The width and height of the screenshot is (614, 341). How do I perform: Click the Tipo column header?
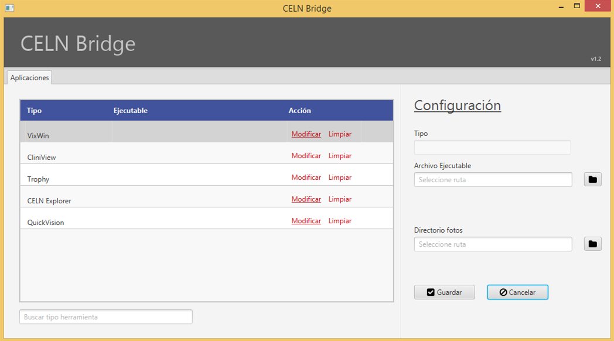pyautogui.click(x=34, y=110)
